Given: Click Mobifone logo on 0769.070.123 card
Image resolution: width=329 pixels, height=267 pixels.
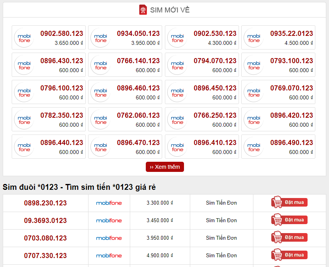Looking at the screenshot, I should [254, 92].
